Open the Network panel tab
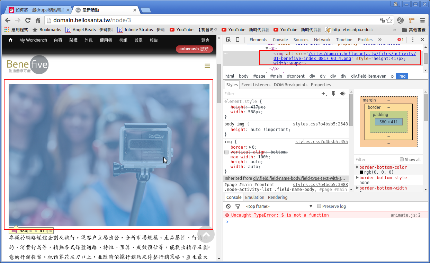 (322, 40)
